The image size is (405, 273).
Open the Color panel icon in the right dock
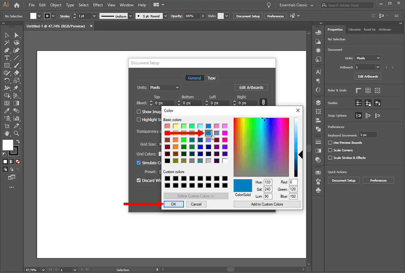coord(318,32)
